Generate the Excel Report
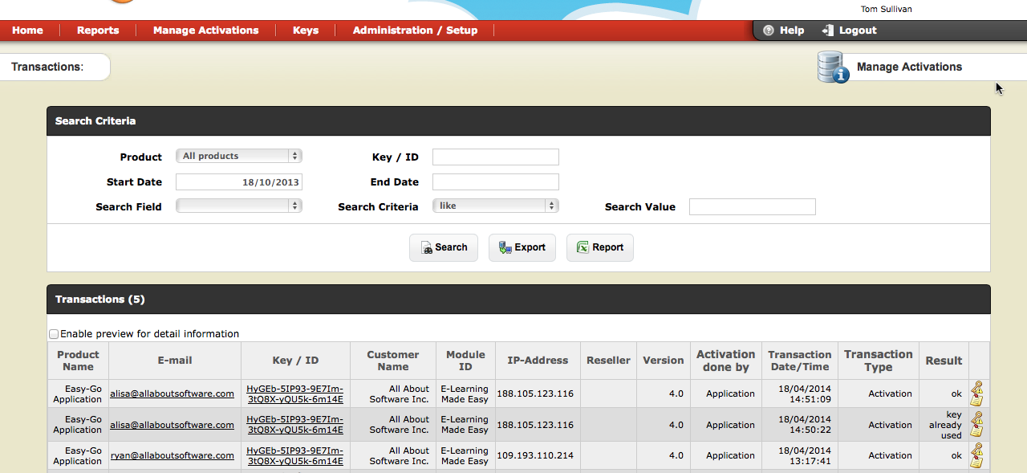The width and height of the screenshot is (1027, 473). coord(599,247)
